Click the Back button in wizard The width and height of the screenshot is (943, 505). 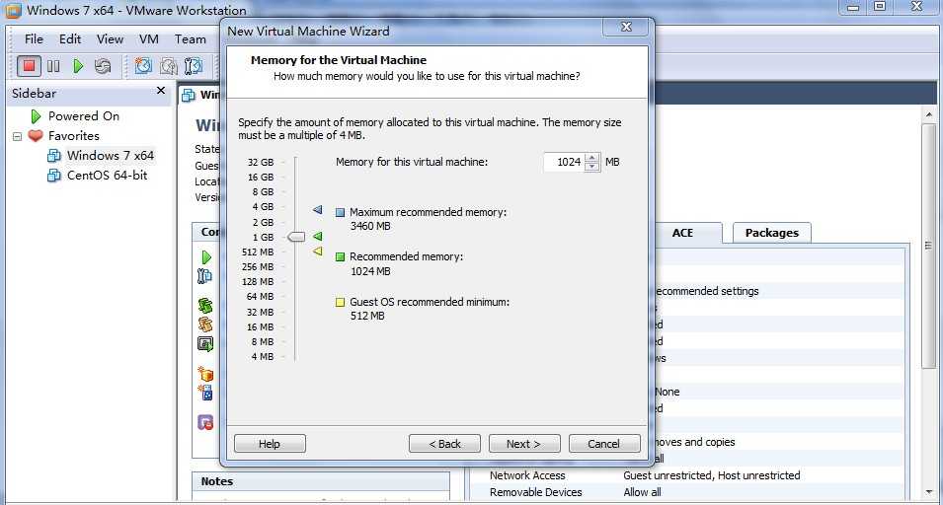pyautogui.click(x=444, y=444)
